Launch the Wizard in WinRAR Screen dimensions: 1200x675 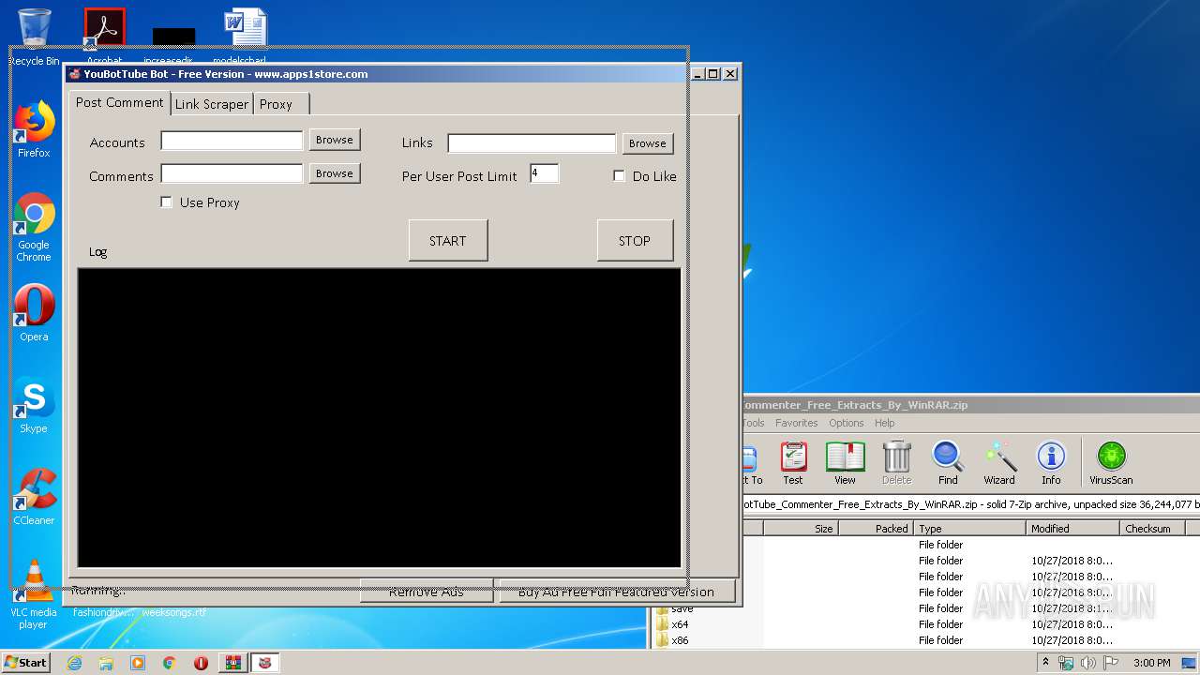pos(999,463)
